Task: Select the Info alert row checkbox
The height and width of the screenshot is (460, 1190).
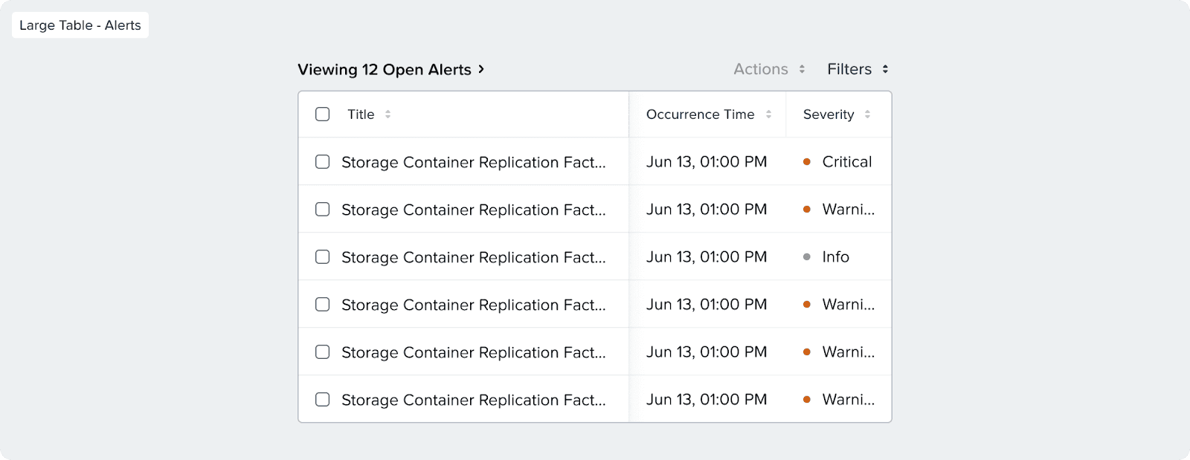Action: tap(323, 257)
